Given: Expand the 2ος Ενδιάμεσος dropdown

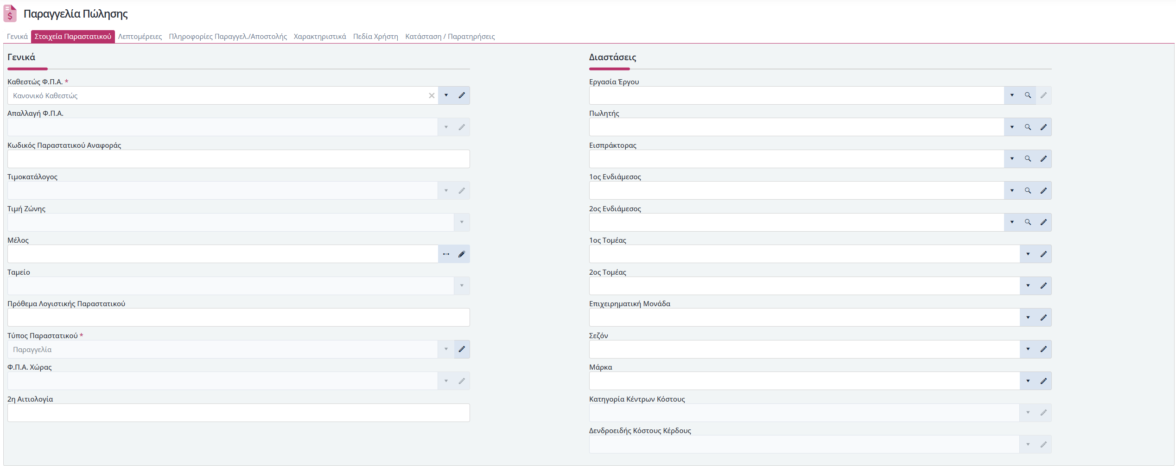Looking at the screenshot, I should coord(1012,222).
